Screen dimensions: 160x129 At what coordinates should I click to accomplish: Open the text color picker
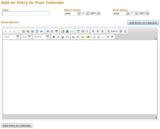(x=83, y=37)
